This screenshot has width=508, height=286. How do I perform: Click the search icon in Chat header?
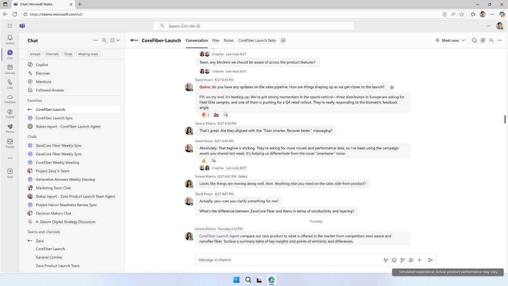104,40
